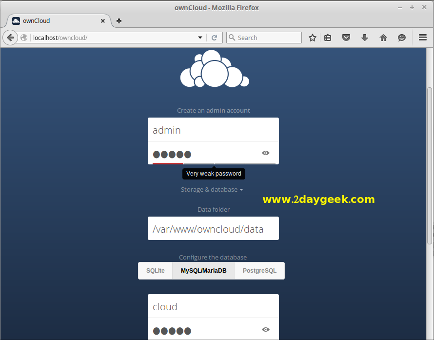Collapse the Storage & database section
The width and height of the screenshot is (434, 340).
(x=212, y=190)
